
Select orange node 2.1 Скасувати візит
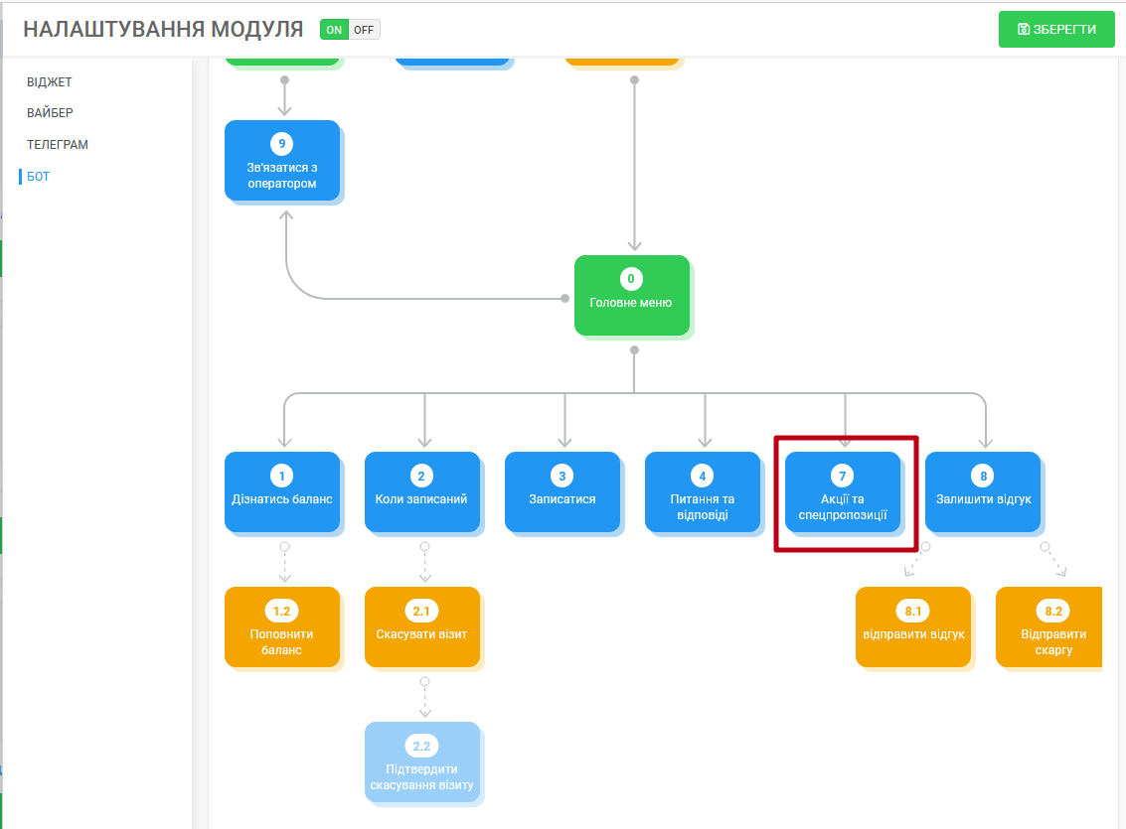[422, 626]
